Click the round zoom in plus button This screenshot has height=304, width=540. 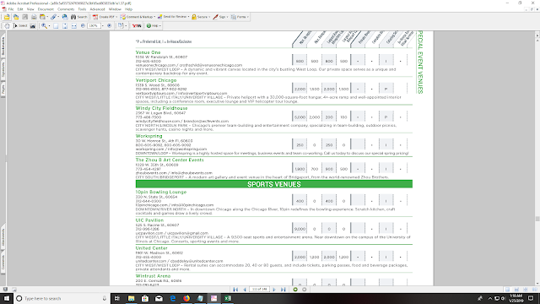click(x=109, y=26)
